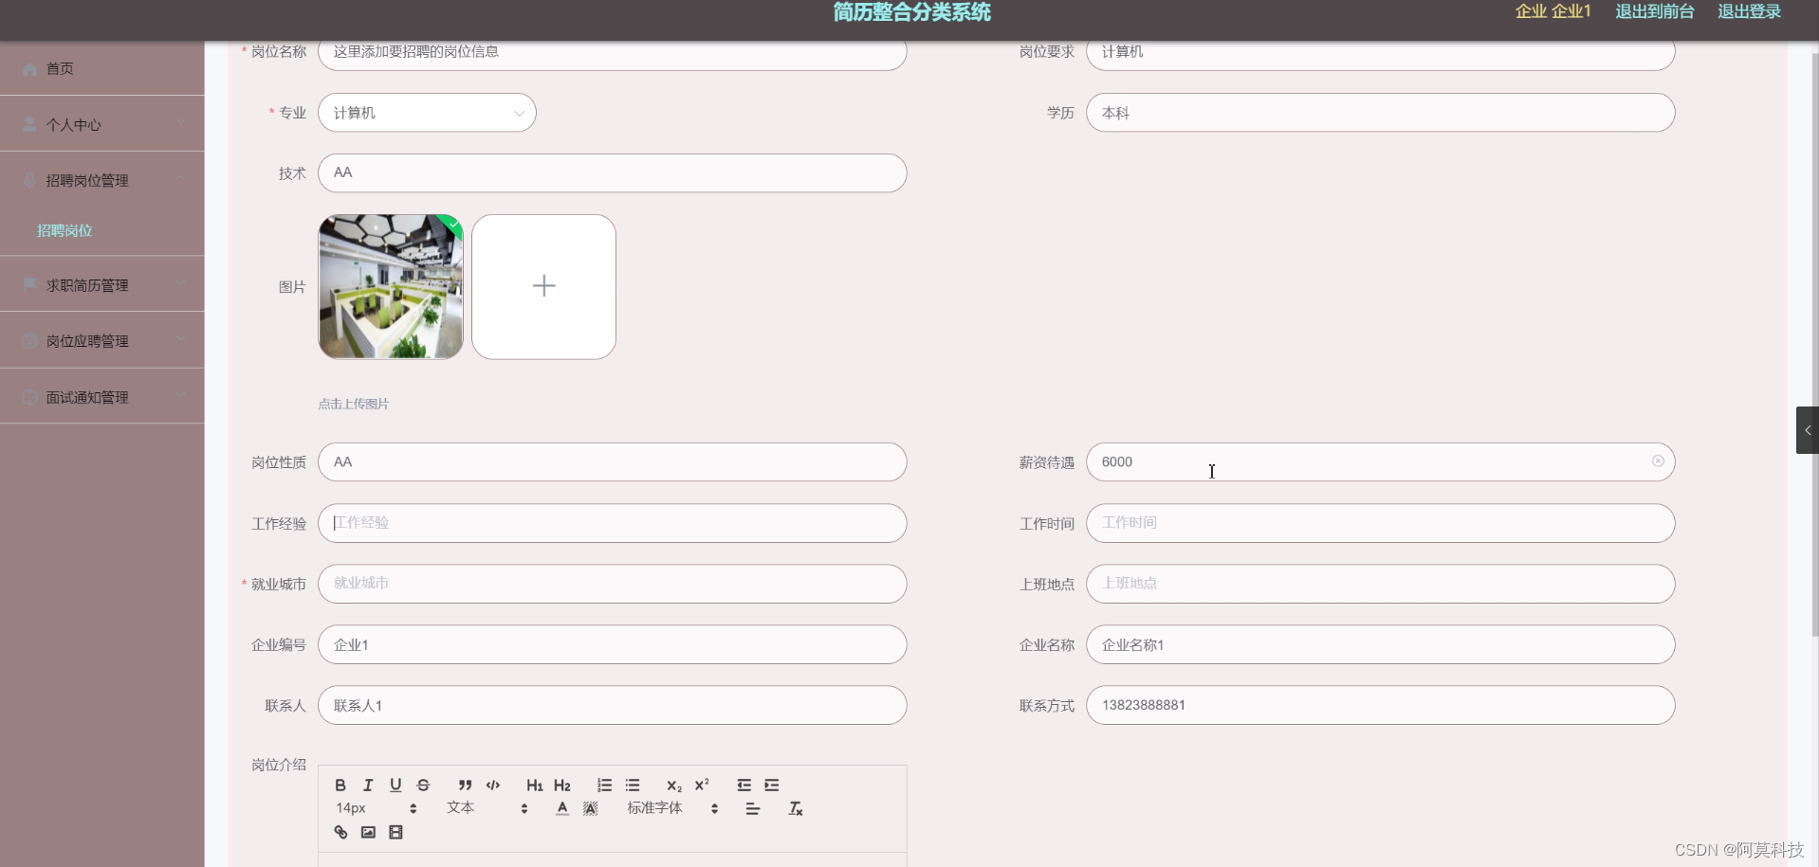The height and width of the screenshot is (867, 1819).
Task: Apply Heading 1 style
Action: point(534,785)
